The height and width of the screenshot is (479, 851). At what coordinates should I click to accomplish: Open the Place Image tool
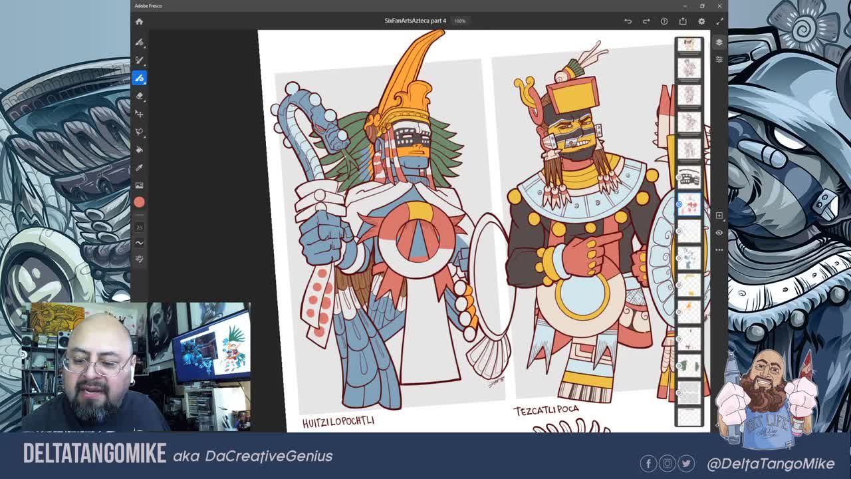(x=139, y=186)
